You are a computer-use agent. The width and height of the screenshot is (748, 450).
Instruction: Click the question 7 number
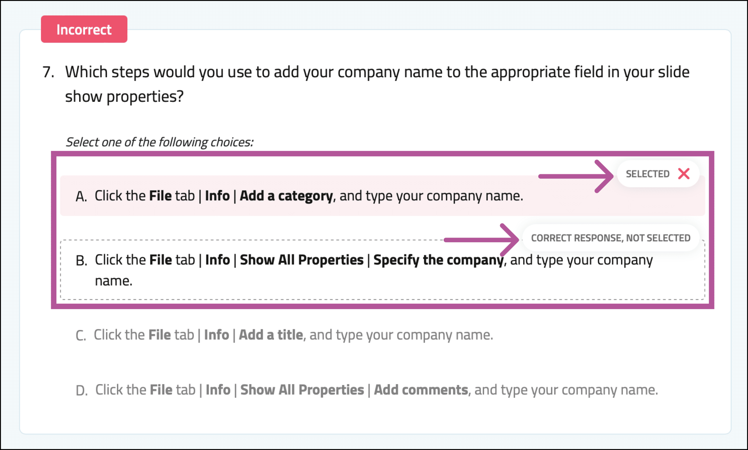(x=48, y=72)
